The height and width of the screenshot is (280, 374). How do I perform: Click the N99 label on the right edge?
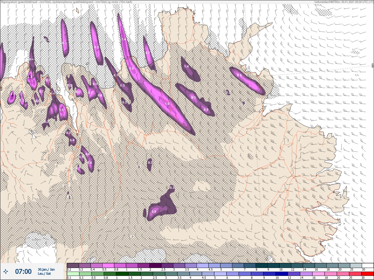373,66
